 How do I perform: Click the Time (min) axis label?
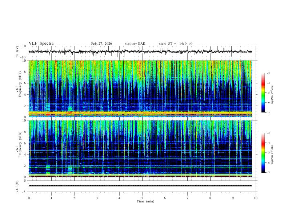[x=145, y=201]
